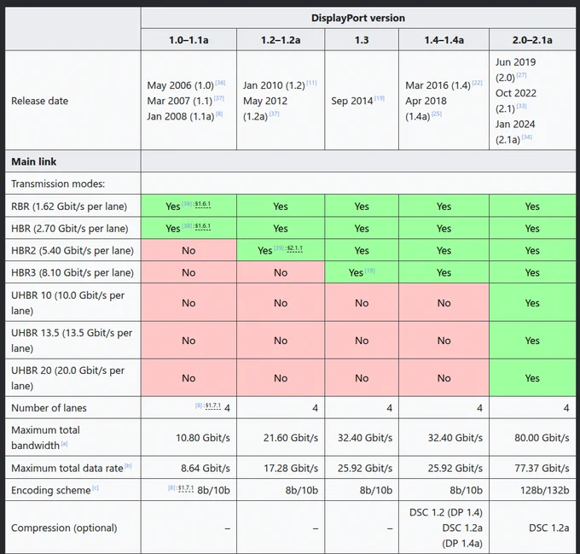The image size is (580, 554).
Task: Open reference [36] next to May 2006 (1.0)
Action: click(x=220, y=83)
